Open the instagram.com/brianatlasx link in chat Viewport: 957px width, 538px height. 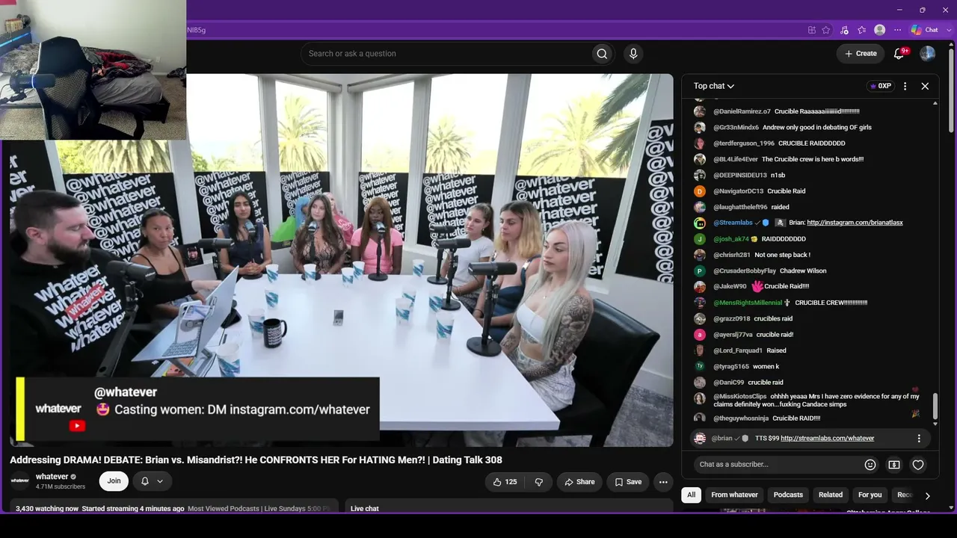855,223
